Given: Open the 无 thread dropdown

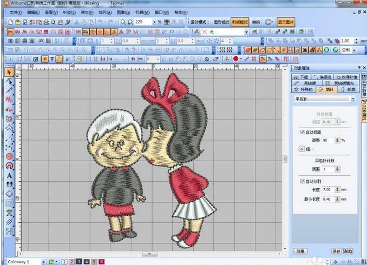Looking at the screenshot, I should click(x=246, y=32).
